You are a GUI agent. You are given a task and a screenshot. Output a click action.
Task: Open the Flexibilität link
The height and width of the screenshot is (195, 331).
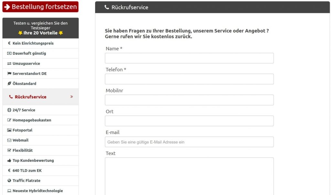(40, 150)
